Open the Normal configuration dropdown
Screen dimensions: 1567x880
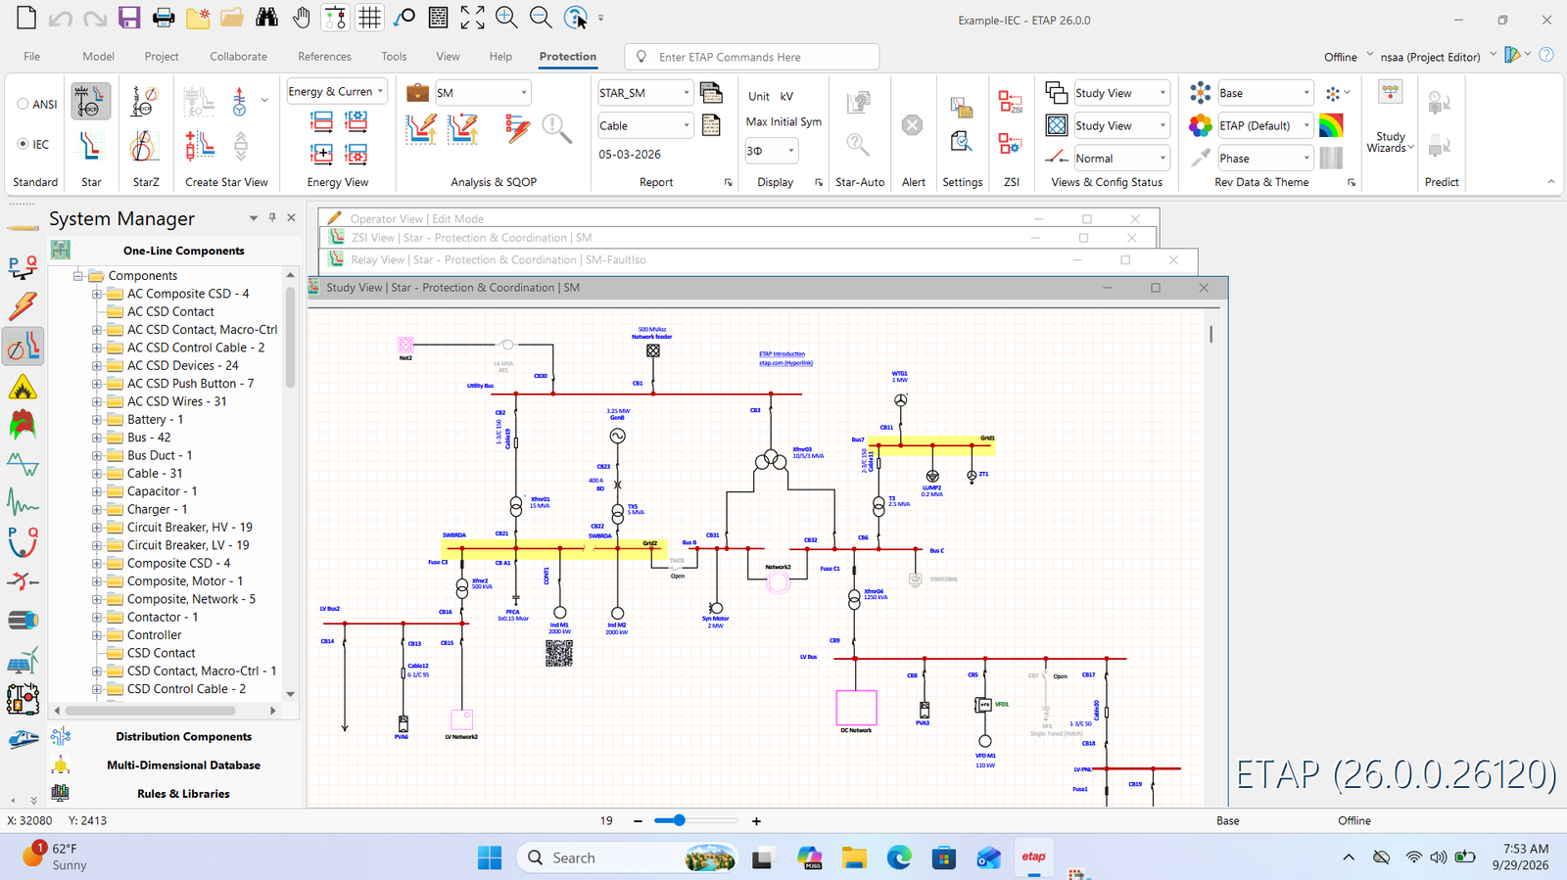(x=1163, y=158)
